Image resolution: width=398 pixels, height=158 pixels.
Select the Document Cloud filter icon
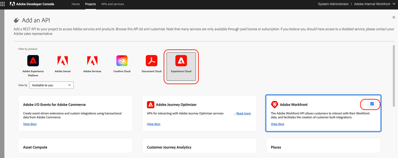click(151, 61)
